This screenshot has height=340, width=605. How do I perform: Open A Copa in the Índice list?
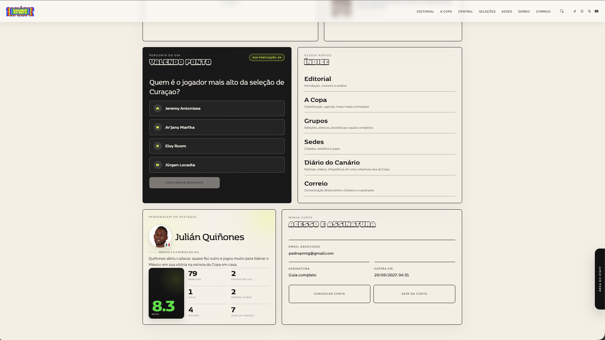click(x=380, y=103)
